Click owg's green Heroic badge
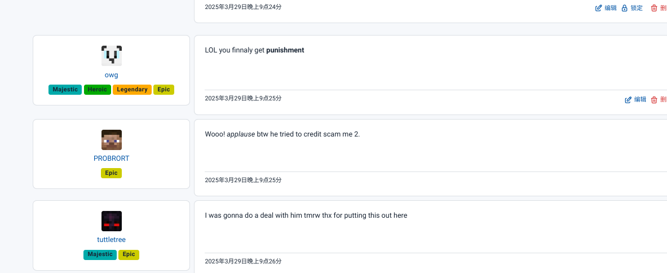667x273 pixels. pyautogui.click(x=98, y=90)
